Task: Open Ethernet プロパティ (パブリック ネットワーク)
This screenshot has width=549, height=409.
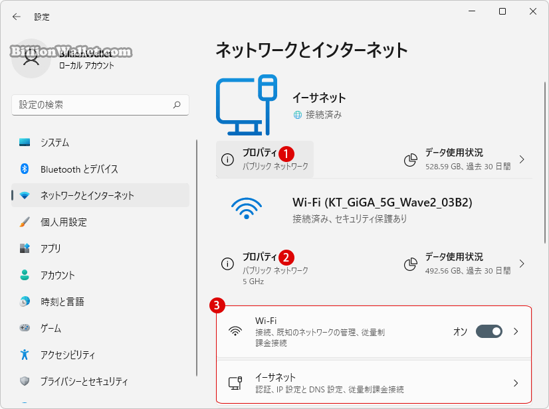Action: pos(265,159)
